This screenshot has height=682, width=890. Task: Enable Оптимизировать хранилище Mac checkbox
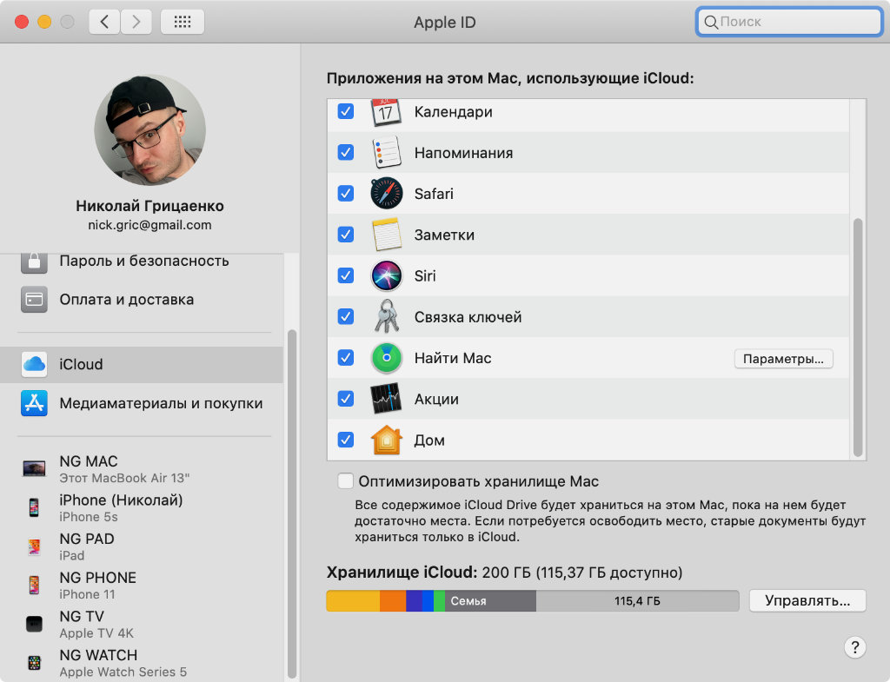(x=346, y=481)
